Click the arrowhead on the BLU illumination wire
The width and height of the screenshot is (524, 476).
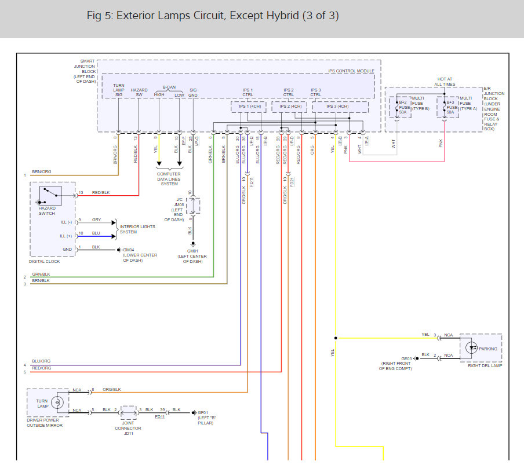114,236
